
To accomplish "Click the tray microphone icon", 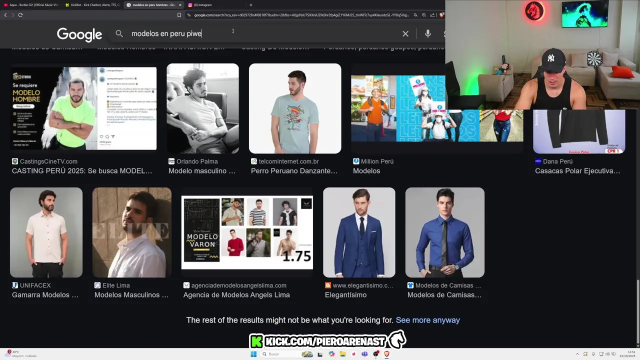I will click(593, 354).
